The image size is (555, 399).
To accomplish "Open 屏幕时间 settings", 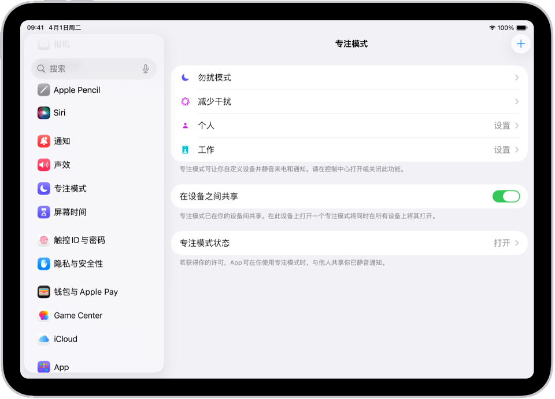I will (69, 212).
